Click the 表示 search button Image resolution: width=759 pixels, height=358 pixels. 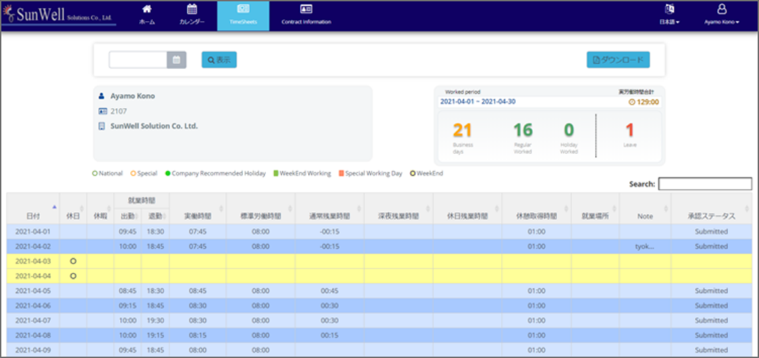219,60
